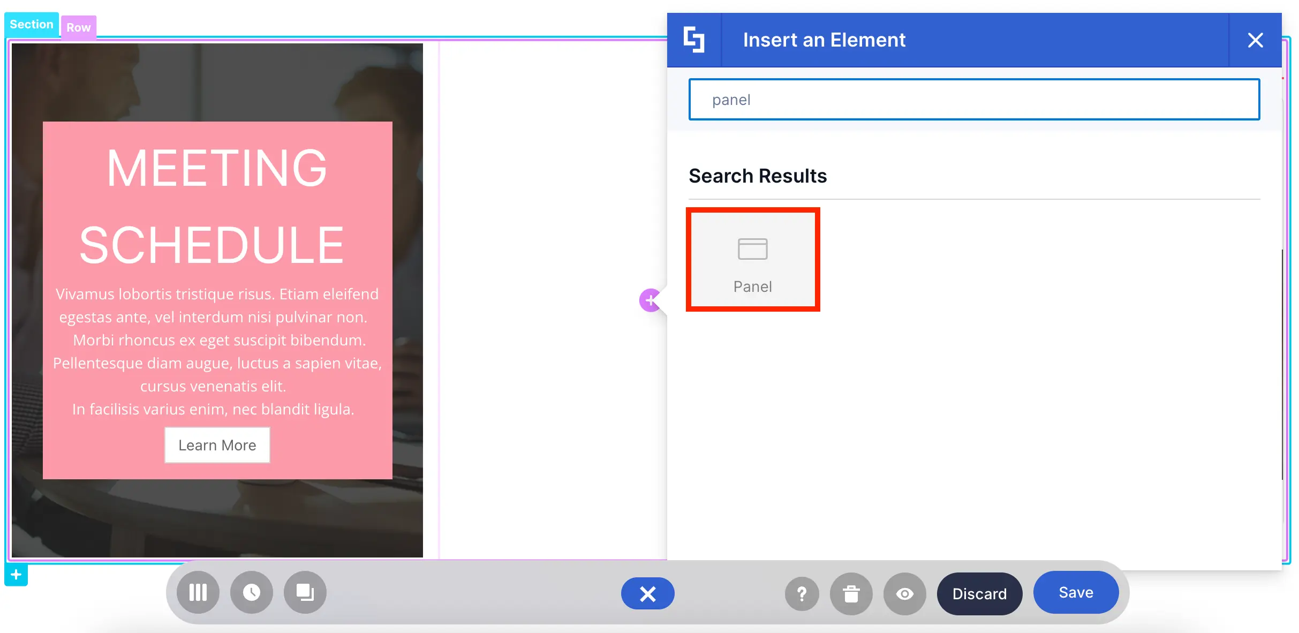Select the Section label tab

32,25
